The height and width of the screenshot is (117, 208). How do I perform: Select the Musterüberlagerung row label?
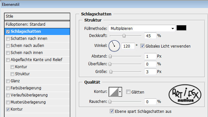click(28, 102)
